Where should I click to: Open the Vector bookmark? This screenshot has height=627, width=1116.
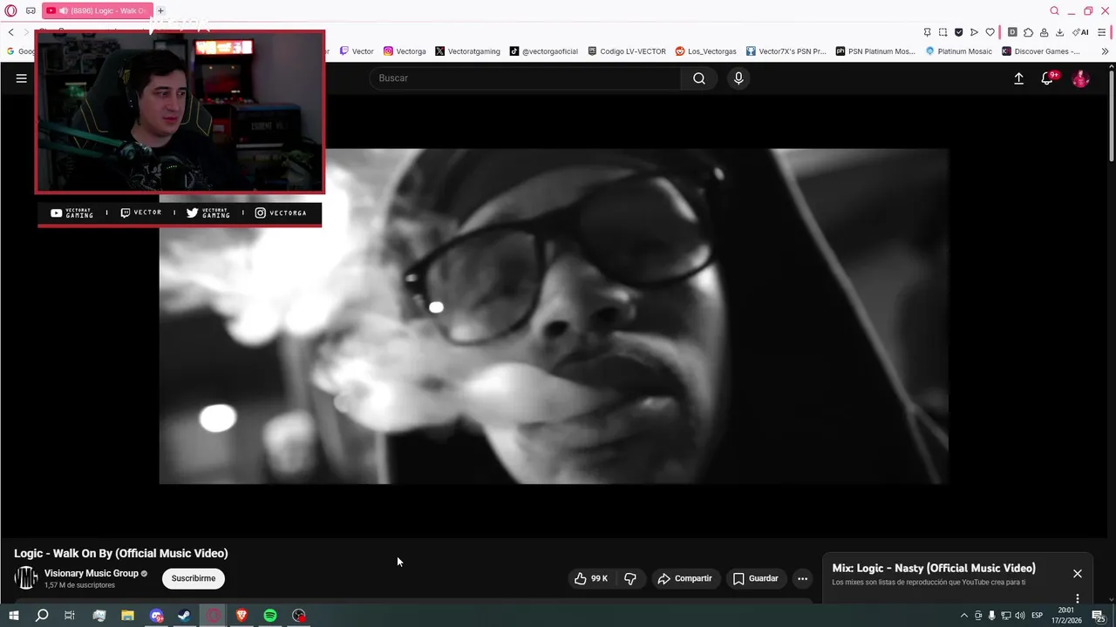(x=357, y=51)
